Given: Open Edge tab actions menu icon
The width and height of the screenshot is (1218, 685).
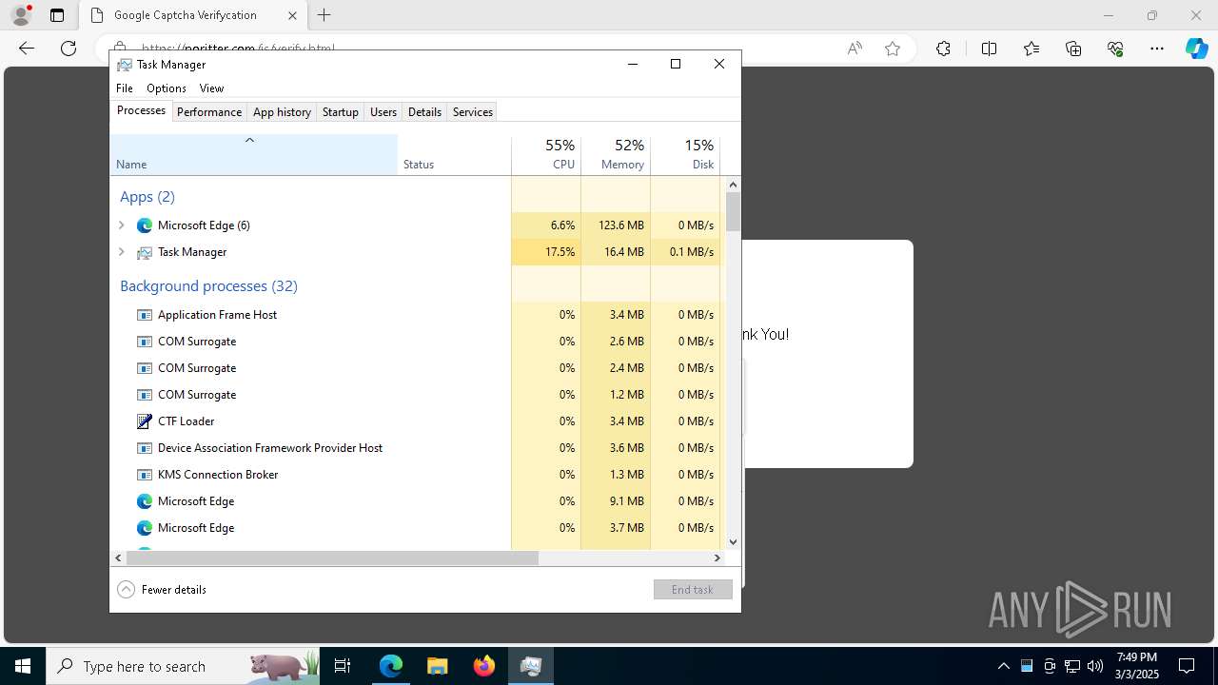Looking at the screenshot, I should [x=57, y=15].
